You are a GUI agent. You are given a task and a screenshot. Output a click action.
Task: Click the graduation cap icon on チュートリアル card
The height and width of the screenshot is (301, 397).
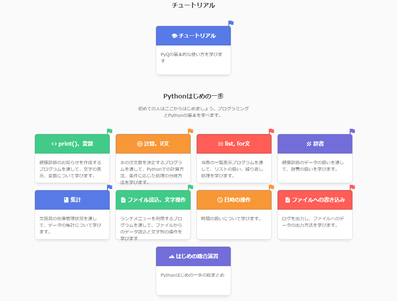[174, 36]
